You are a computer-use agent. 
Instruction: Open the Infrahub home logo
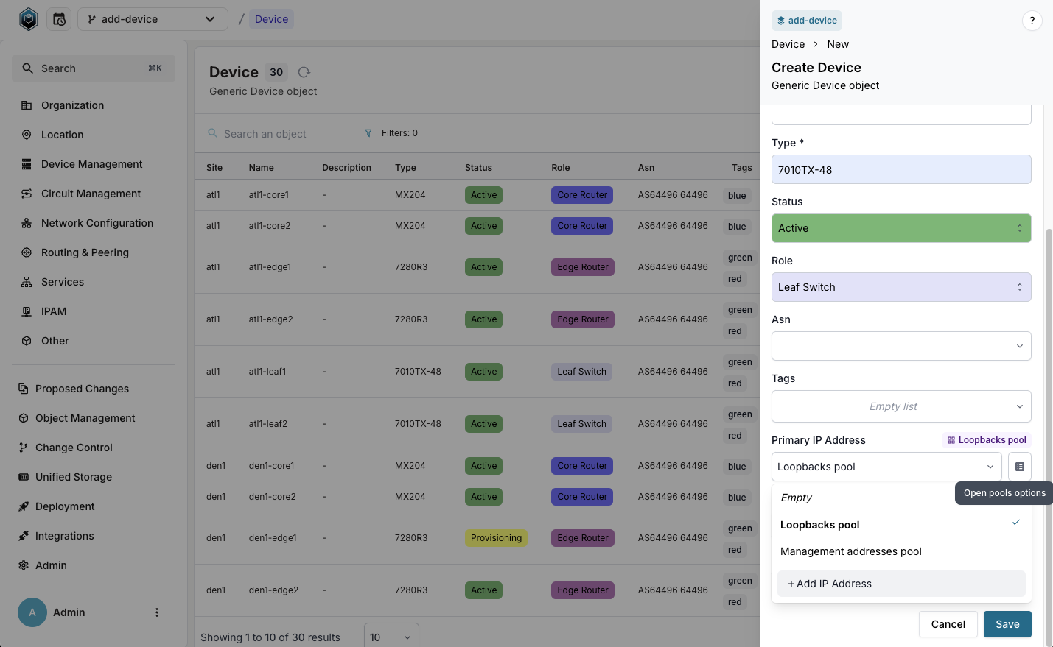pyautogui.click(x=28, y=19)
